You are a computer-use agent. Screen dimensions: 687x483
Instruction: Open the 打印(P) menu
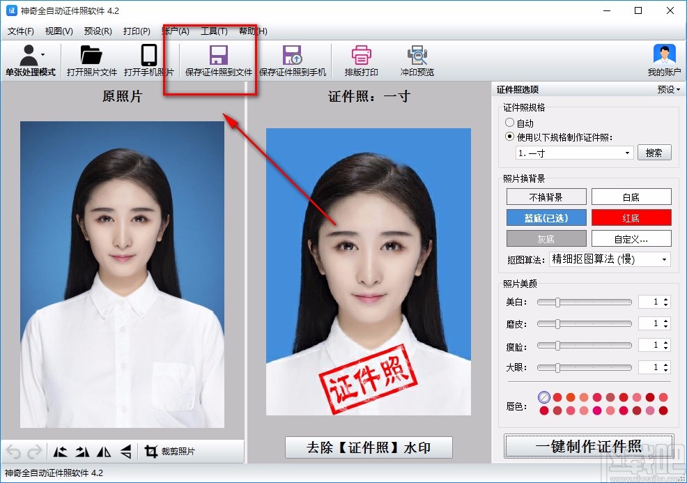point(137,31)
